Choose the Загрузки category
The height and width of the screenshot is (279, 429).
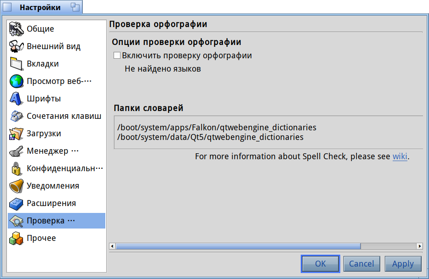[44, 134]
